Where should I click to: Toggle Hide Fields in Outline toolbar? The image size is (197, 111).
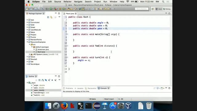46,80
